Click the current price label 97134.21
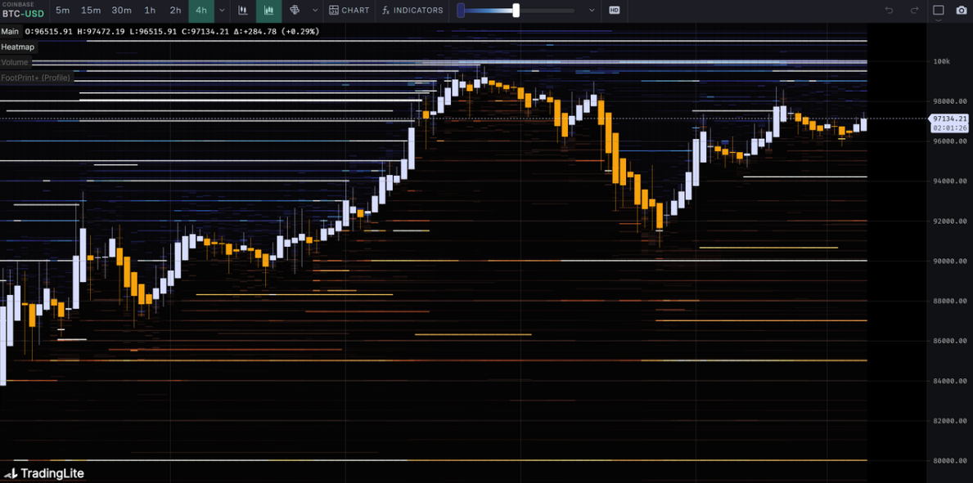Viewport: 973px width, 483px height. point(949,119)
